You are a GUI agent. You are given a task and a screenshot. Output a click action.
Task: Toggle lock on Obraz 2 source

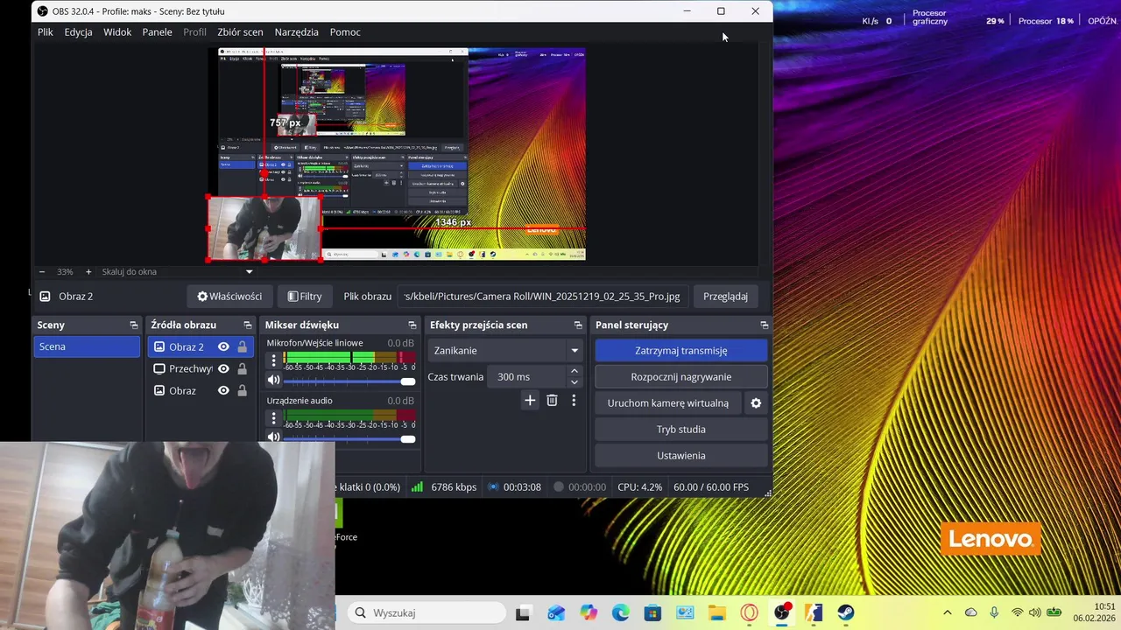242,346
